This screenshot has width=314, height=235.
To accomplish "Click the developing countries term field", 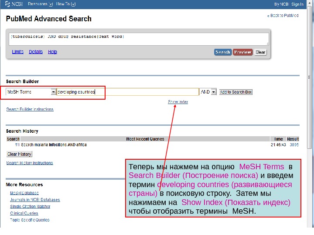I will coord(127,92).
